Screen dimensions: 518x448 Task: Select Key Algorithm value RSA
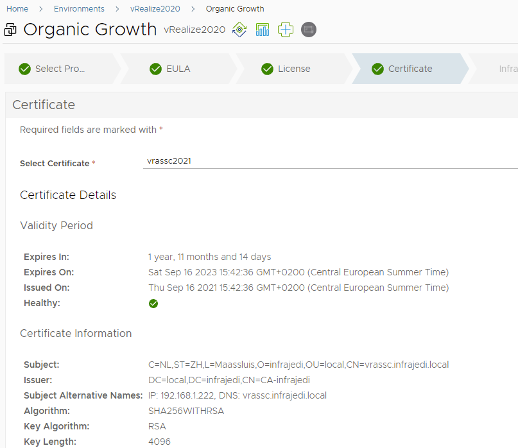(x=157, y=427)
